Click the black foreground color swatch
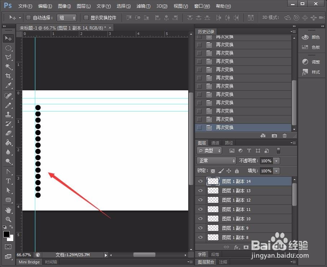The image size is (327, 267). [x=6, y=234]
